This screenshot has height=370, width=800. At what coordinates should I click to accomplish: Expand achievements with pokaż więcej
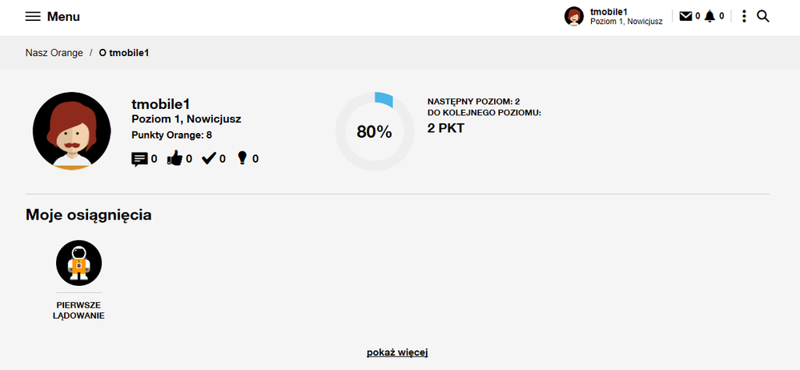tap(397, 352)
